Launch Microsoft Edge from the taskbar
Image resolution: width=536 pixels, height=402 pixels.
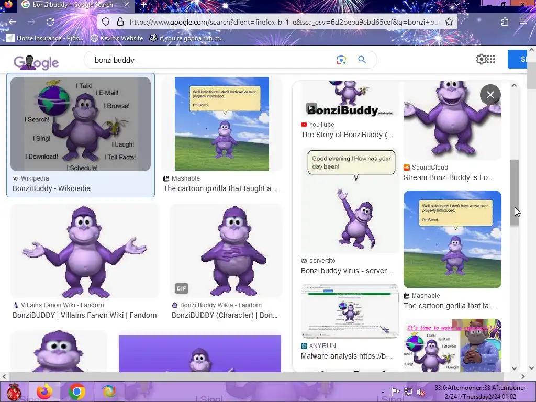109,392
